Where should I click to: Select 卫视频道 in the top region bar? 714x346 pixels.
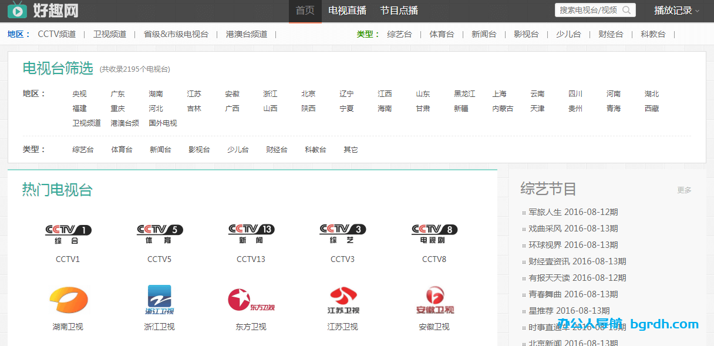pos(110,34)
